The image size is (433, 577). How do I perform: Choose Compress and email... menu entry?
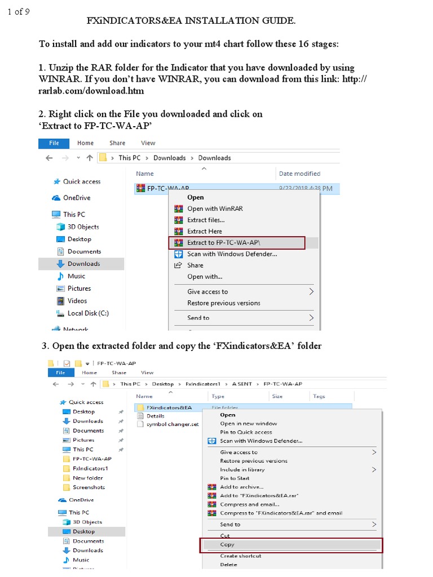point(250,505)
